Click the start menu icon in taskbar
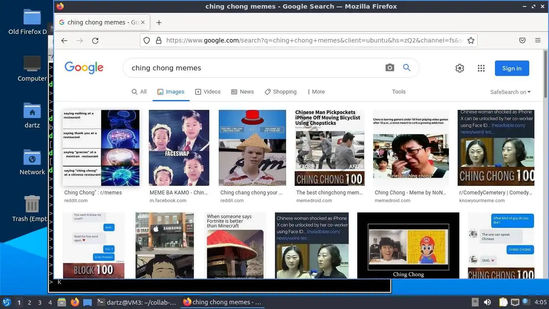Screen dimensions: 549x309 coord(6,302)
